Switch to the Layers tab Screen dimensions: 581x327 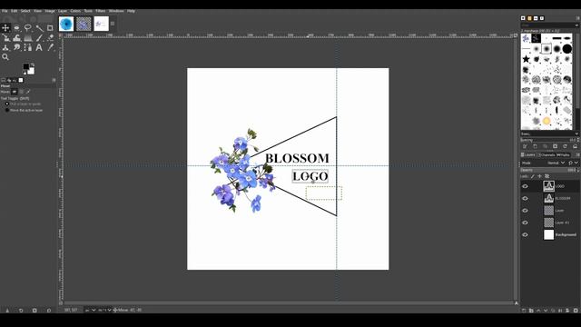pyautogui.click(x=528, y=154)
